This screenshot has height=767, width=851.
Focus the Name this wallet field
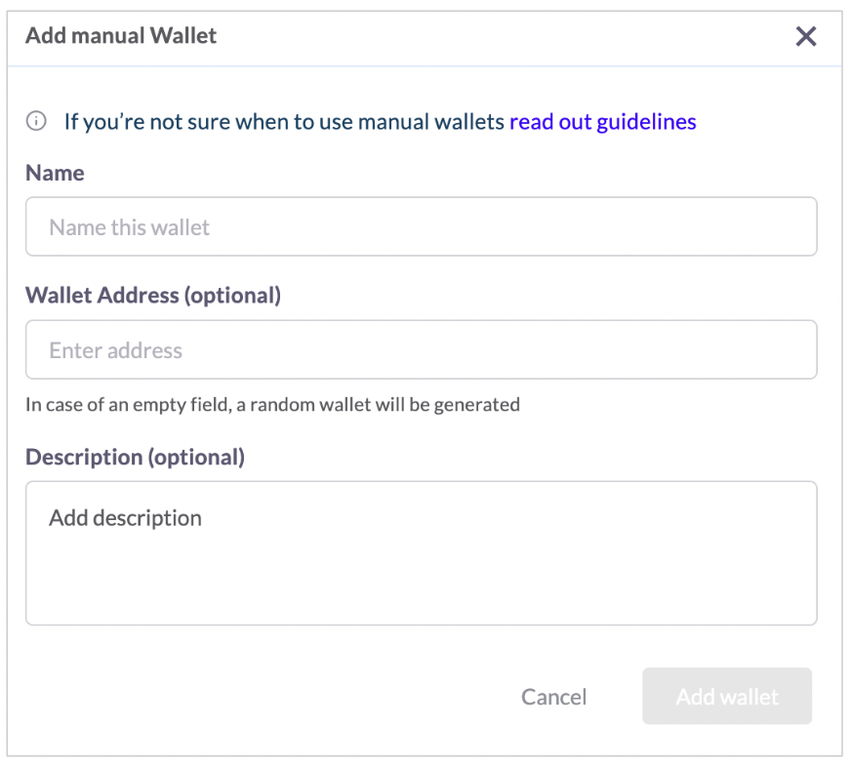[x=421, y=227]
